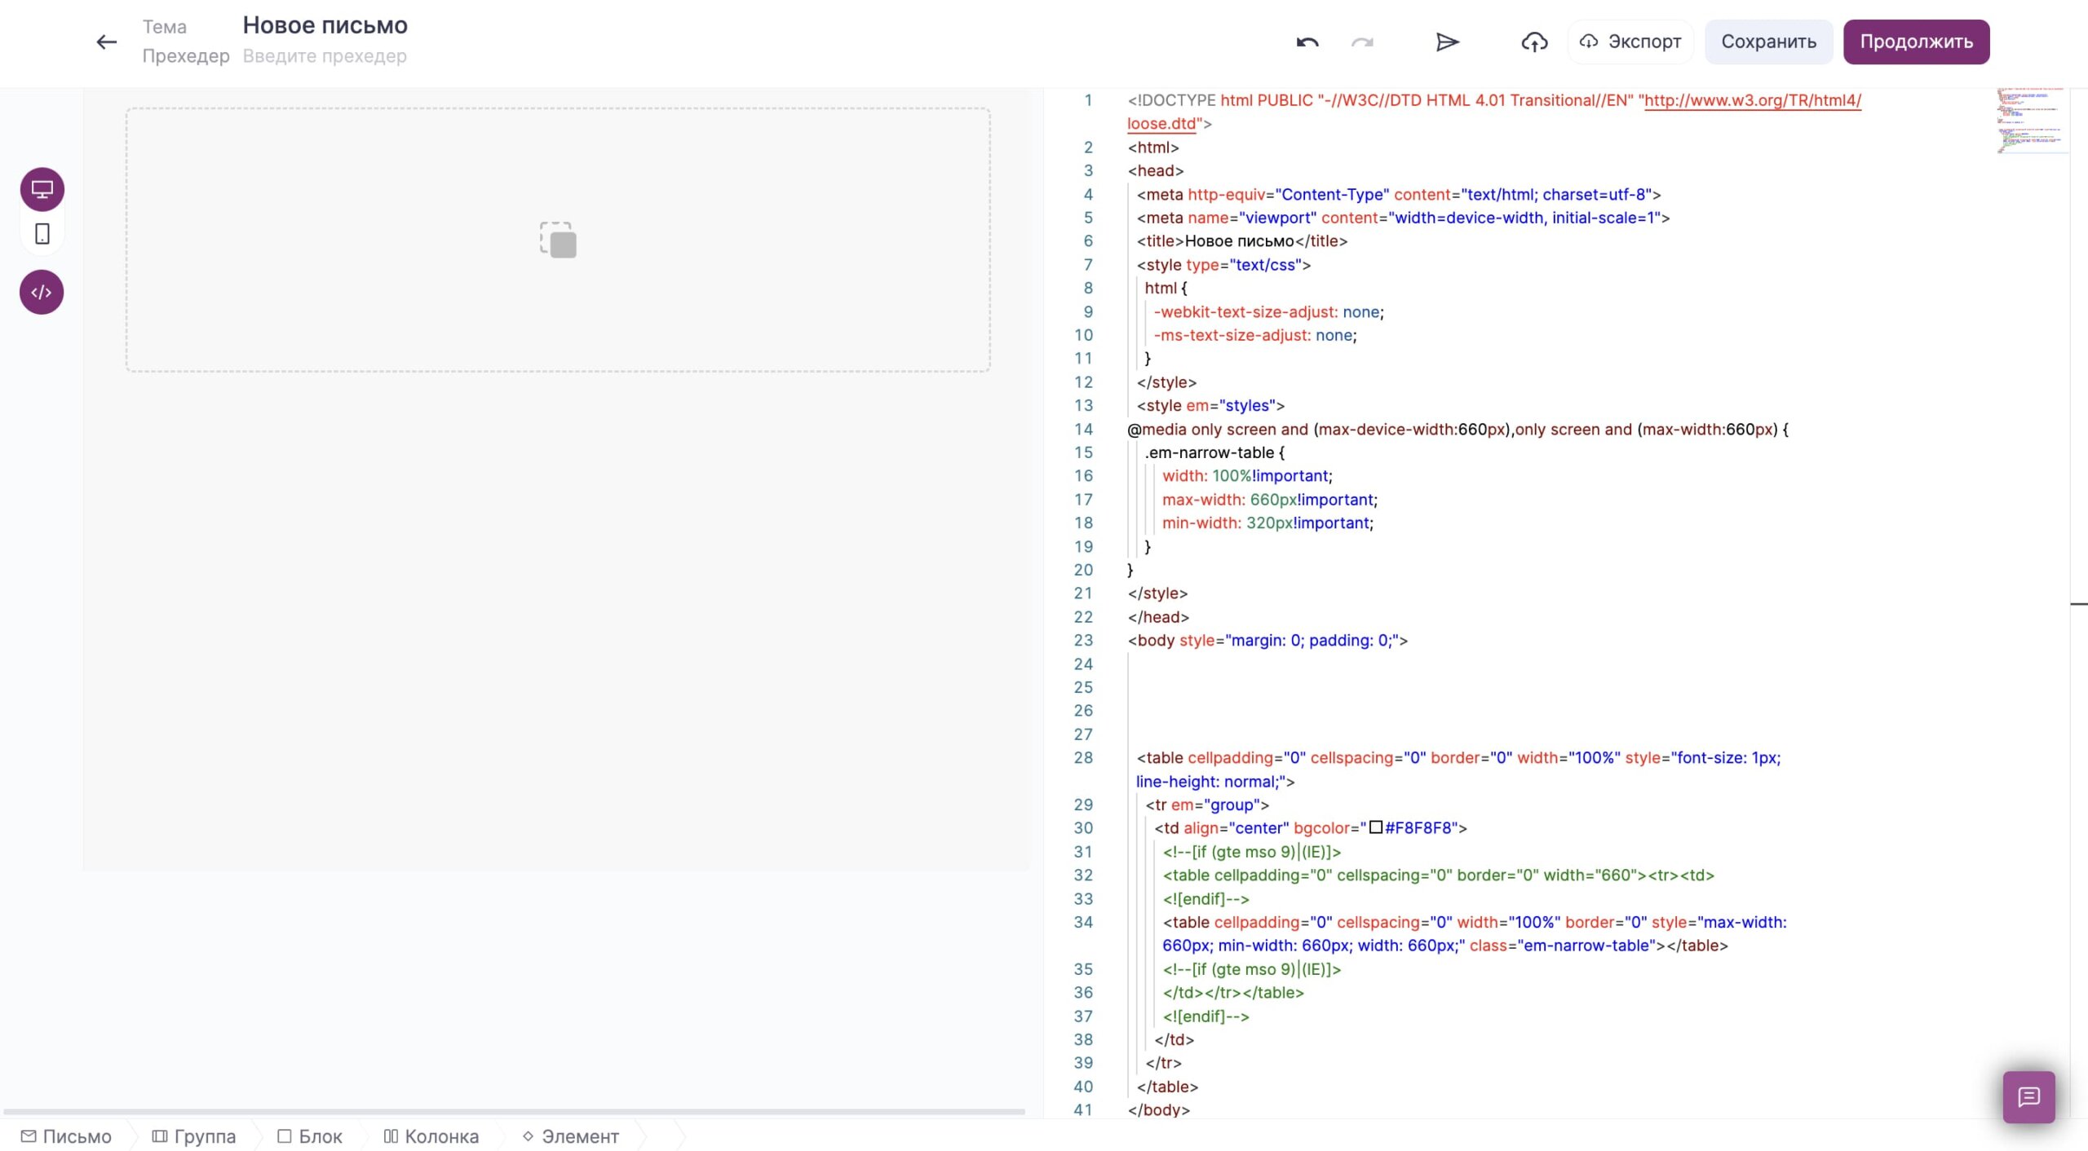Viewport: 2088px width, 1151px height.
Task: Click the editor vertical scrollbar marker
Action: 2079,604
